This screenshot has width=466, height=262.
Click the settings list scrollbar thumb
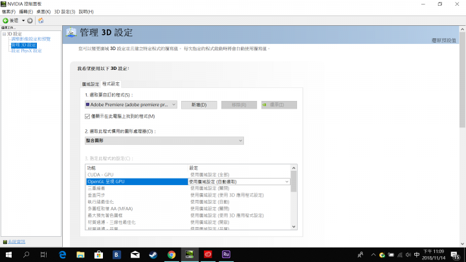coord(294,182)
